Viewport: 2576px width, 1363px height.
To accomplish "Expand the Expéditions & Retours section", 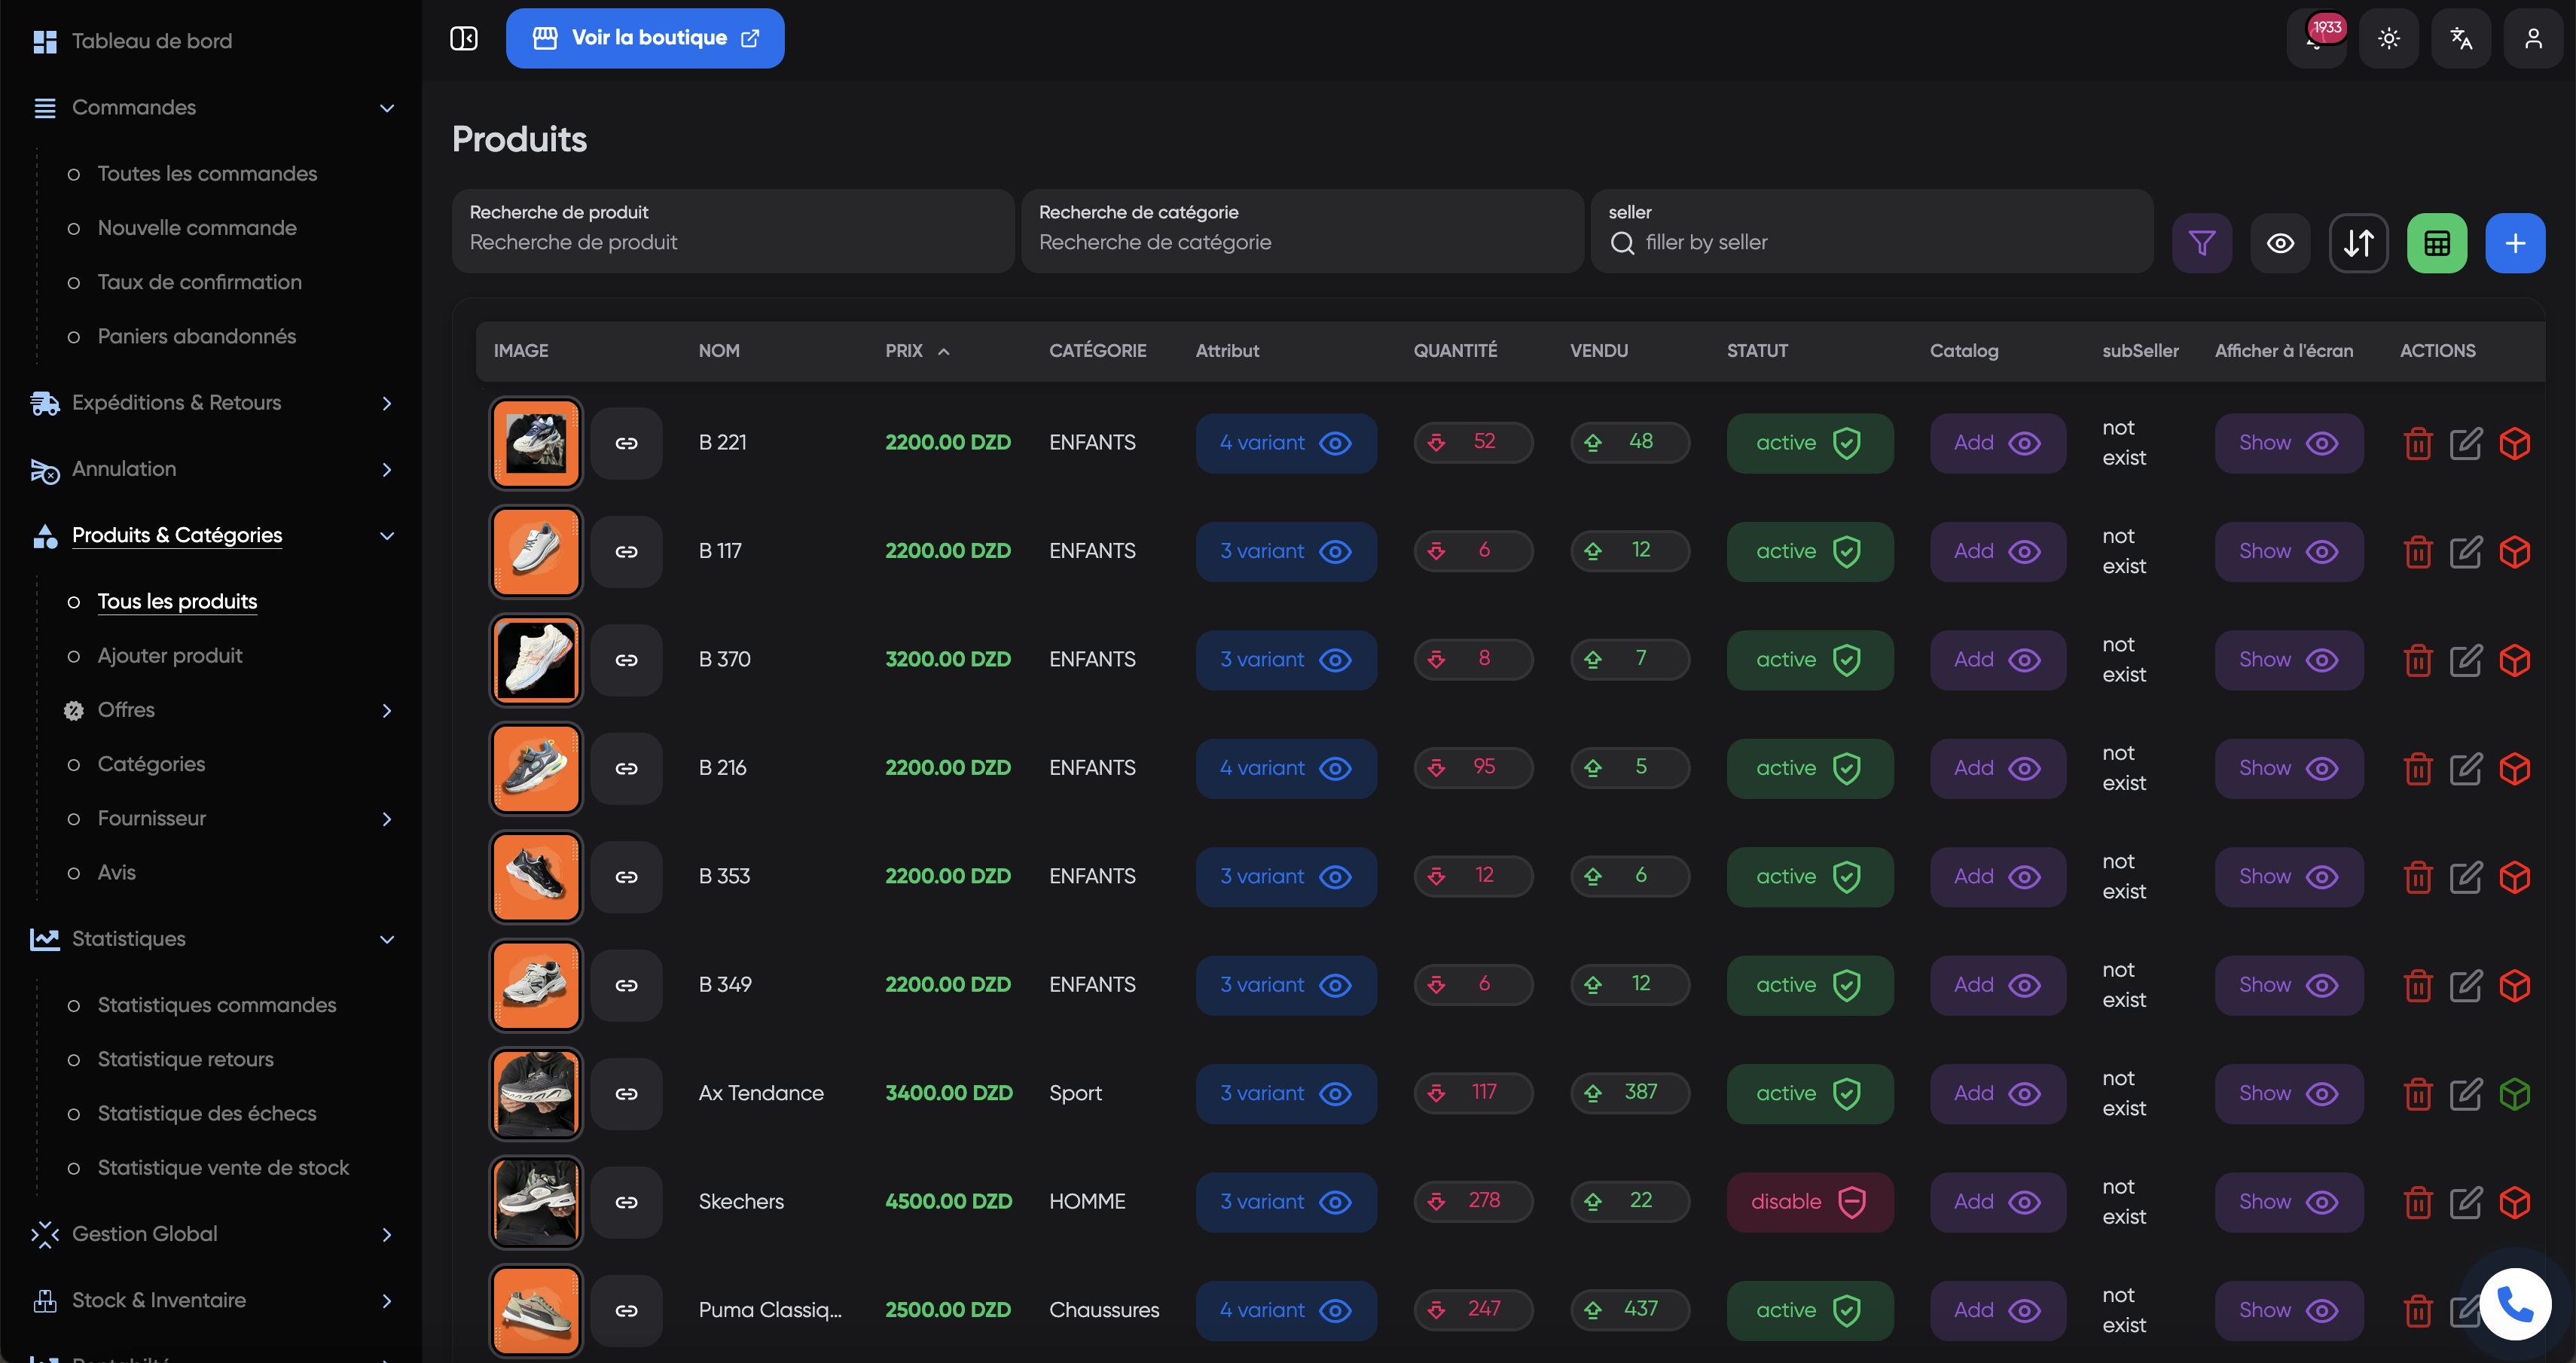I will (388, 403).
